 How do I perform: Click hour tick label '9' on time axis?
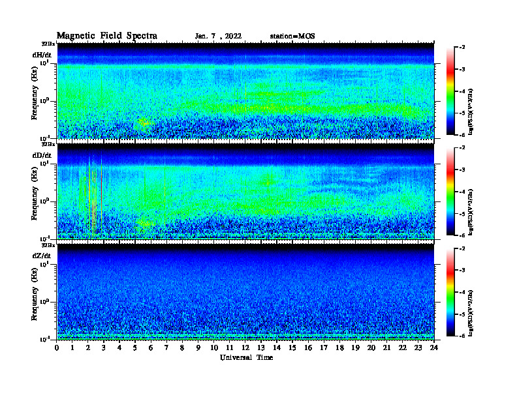(198, 347)
